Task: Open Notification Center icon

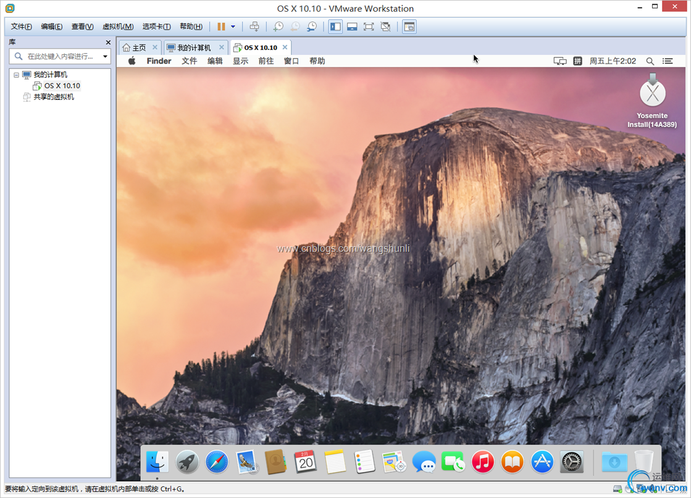Action: (668, 61)
